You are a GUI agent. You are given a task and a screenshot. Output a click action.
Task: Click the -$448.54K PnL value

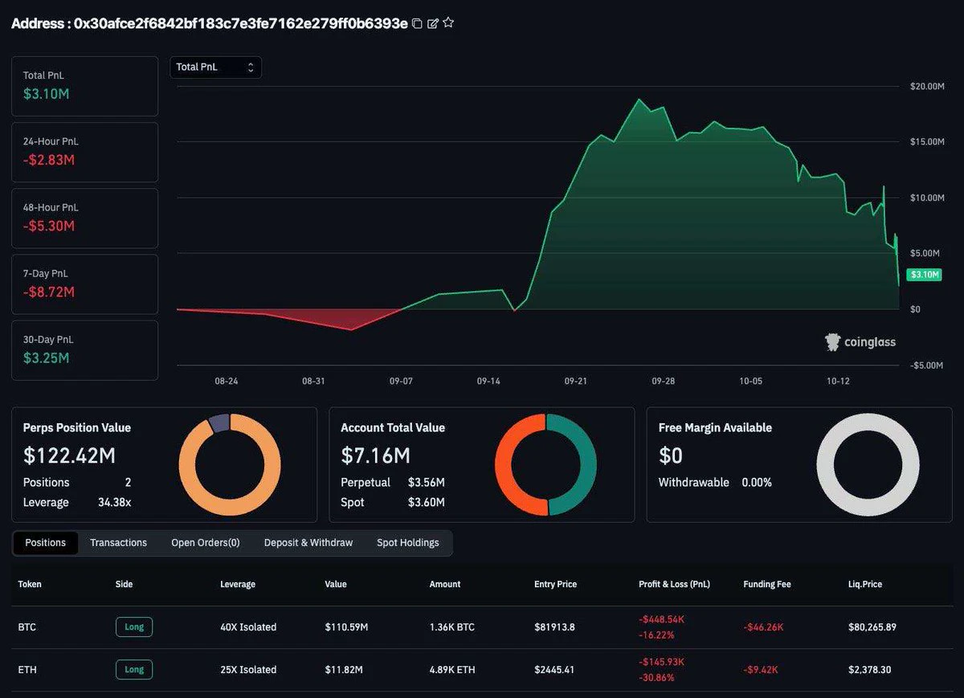(x=662, y=619)
